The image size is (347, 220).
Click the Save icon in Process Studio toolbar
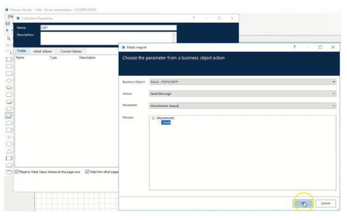(8, 23)
